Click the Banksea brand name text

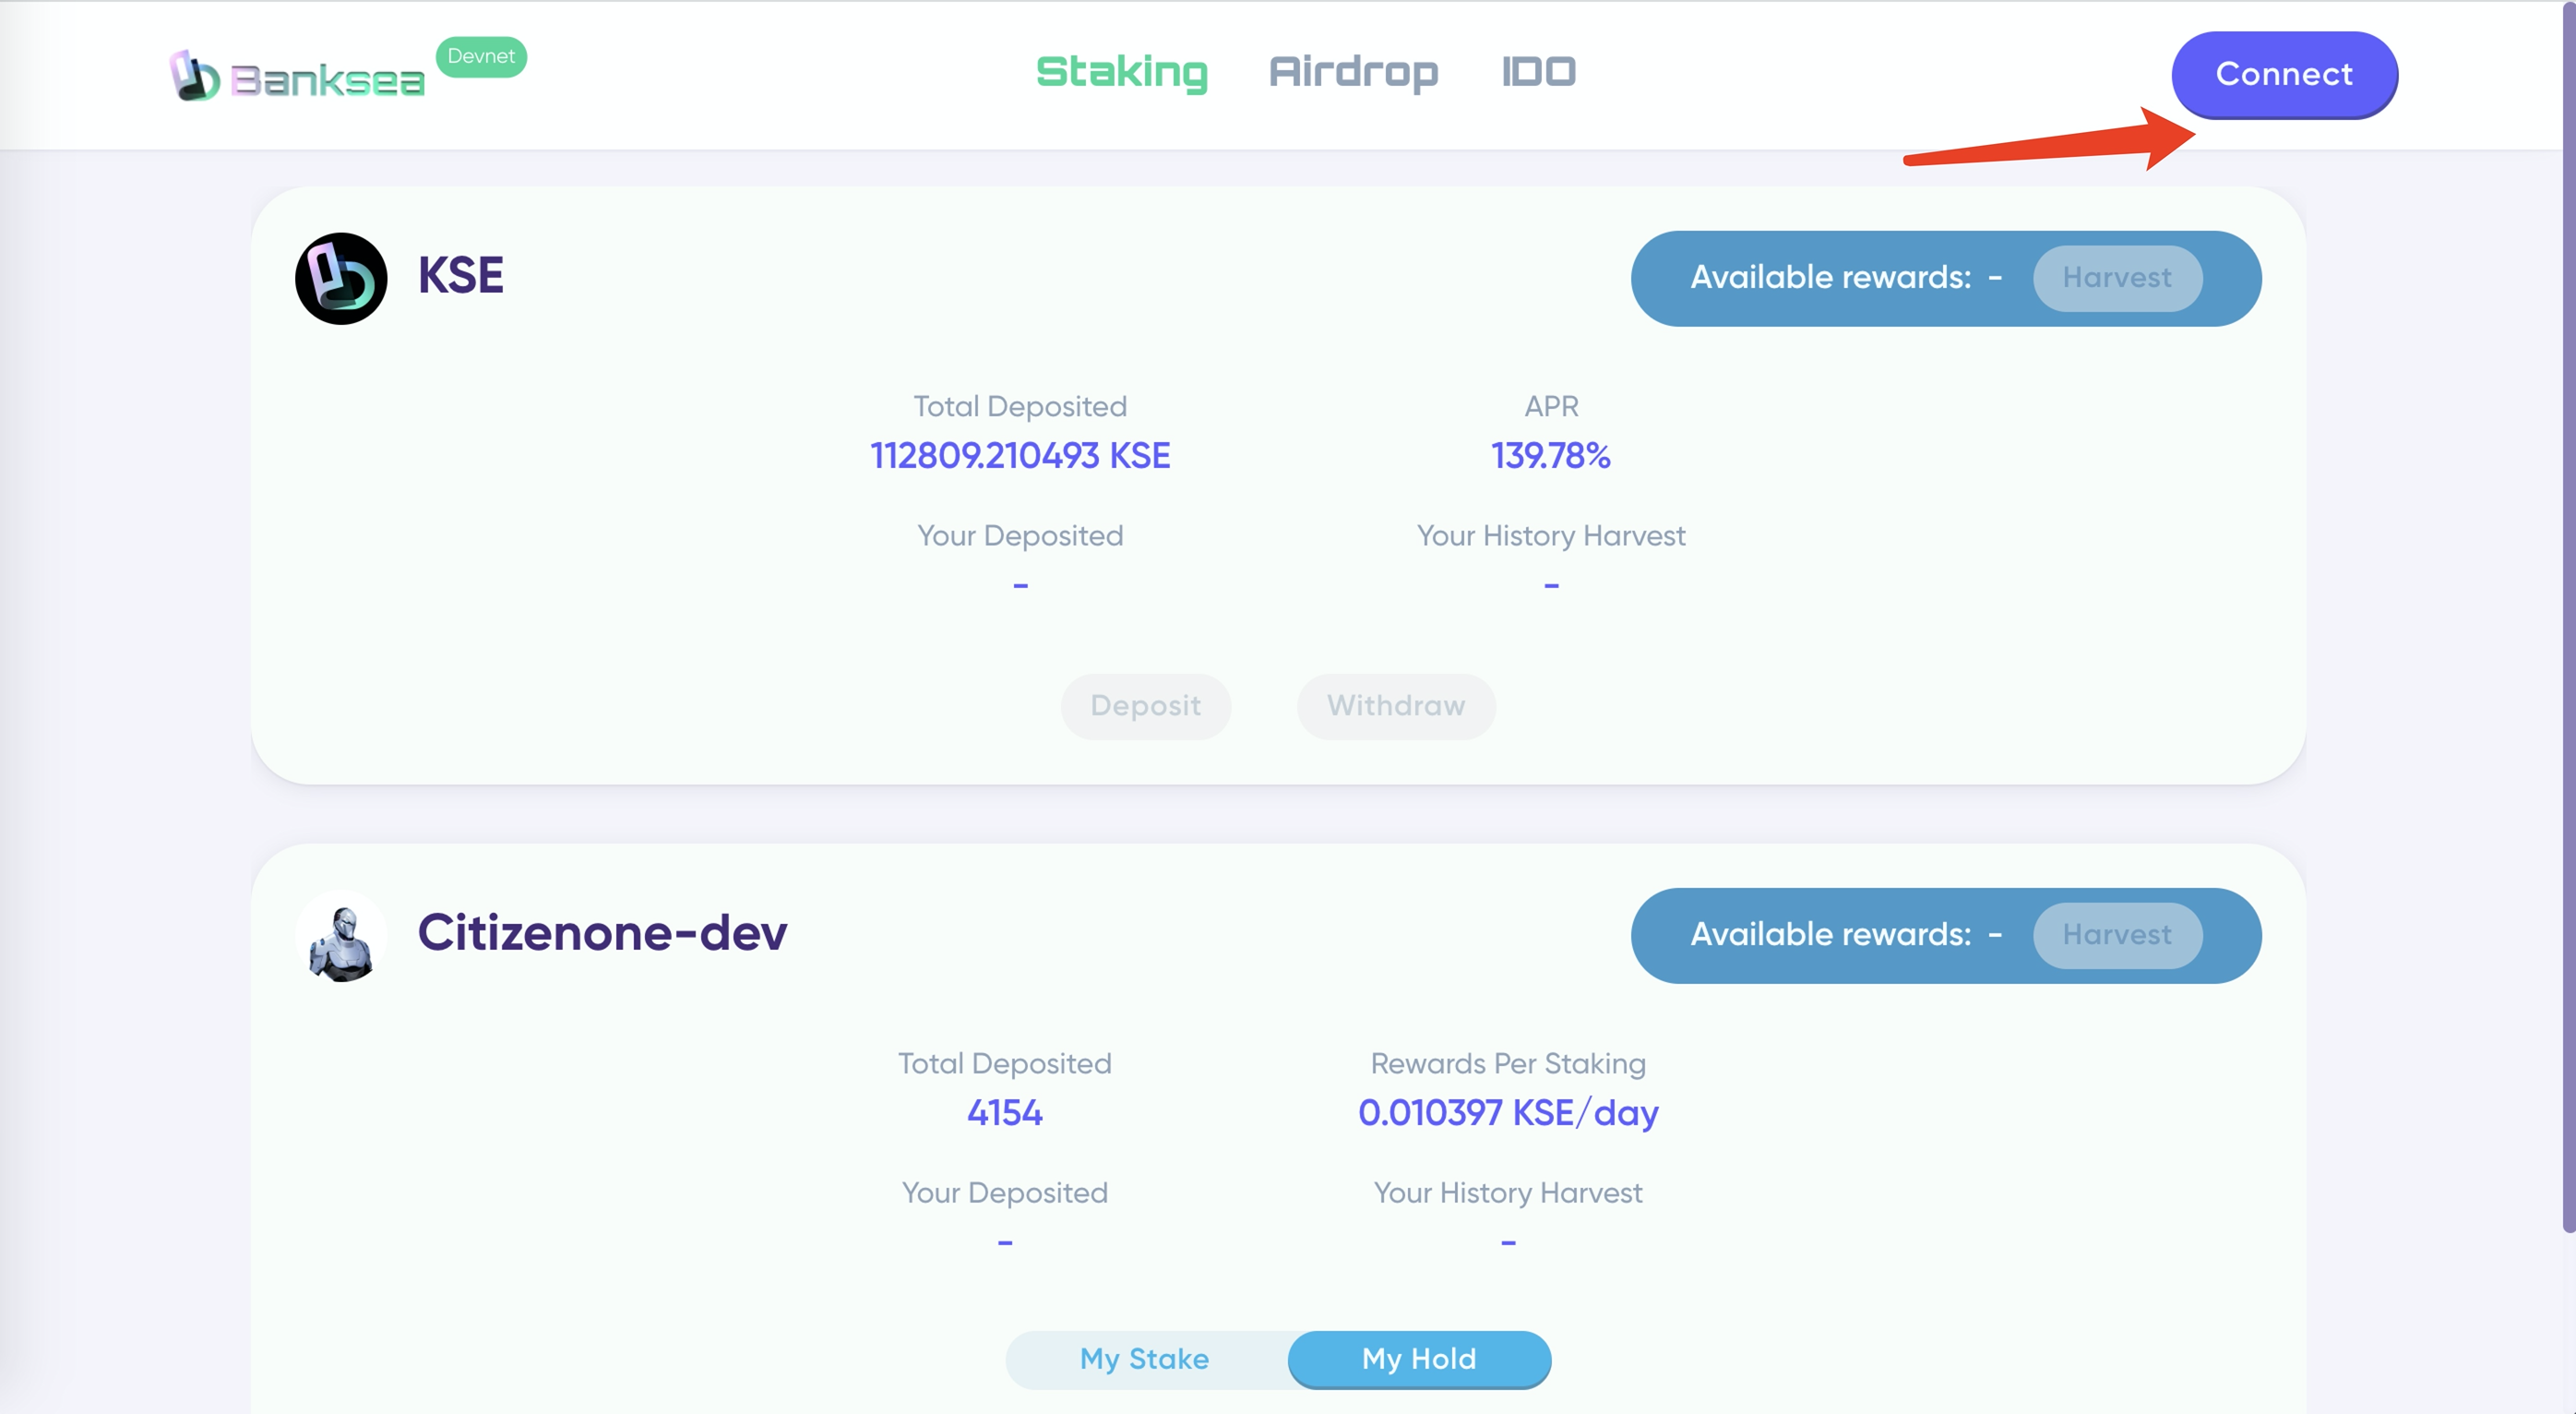(327, 81)
